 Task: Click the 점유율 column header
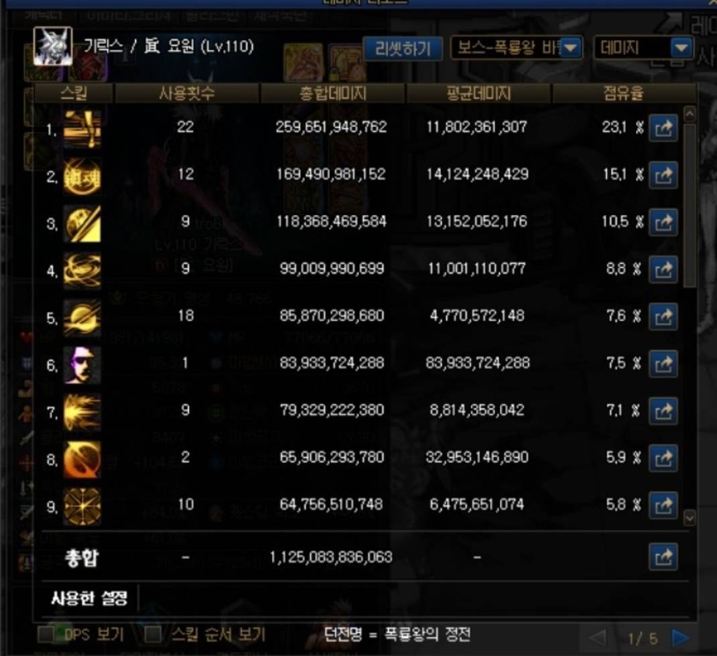pyautogui.click(x=624, y=94)
